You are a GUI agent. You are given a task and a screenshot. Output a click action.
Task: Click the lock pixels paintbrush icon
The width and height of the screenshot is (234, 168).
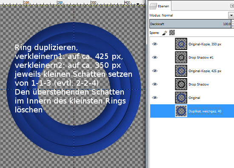(x=165, y=33)
